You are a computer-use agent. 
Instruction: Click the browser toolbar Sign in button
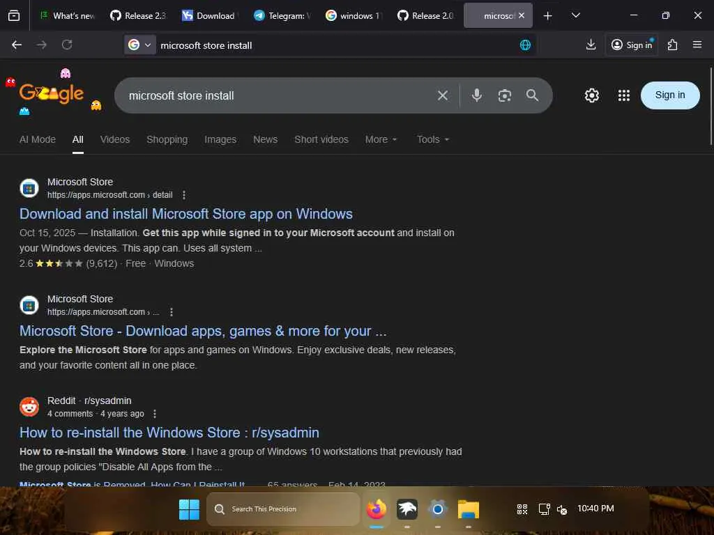pyautogui.click(x=632, y=45)
